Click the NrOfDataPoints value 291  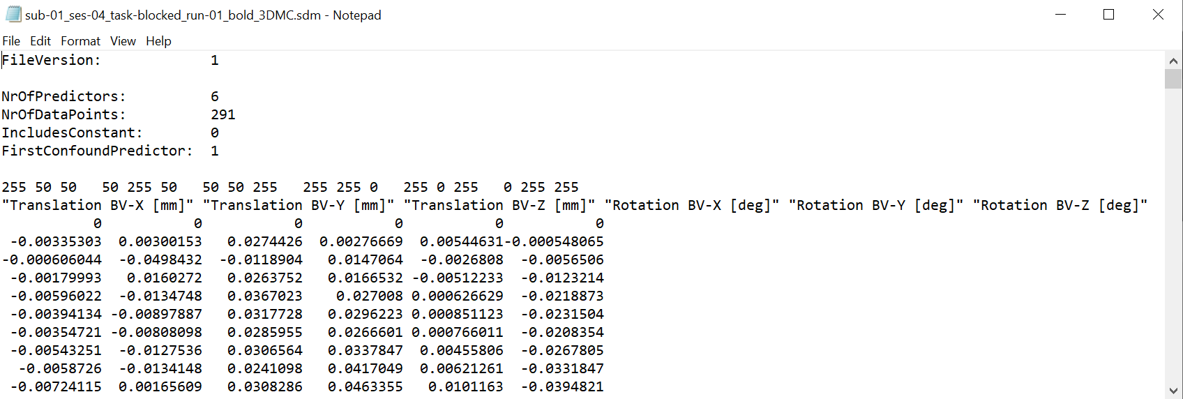pos(223,114)
